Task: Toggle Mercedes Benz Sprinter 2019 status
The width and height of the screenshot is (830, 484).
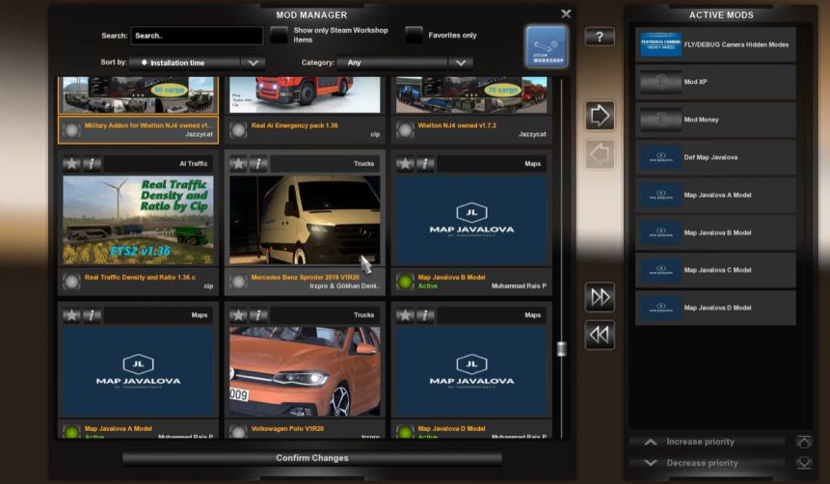Action: coord(238,282)
